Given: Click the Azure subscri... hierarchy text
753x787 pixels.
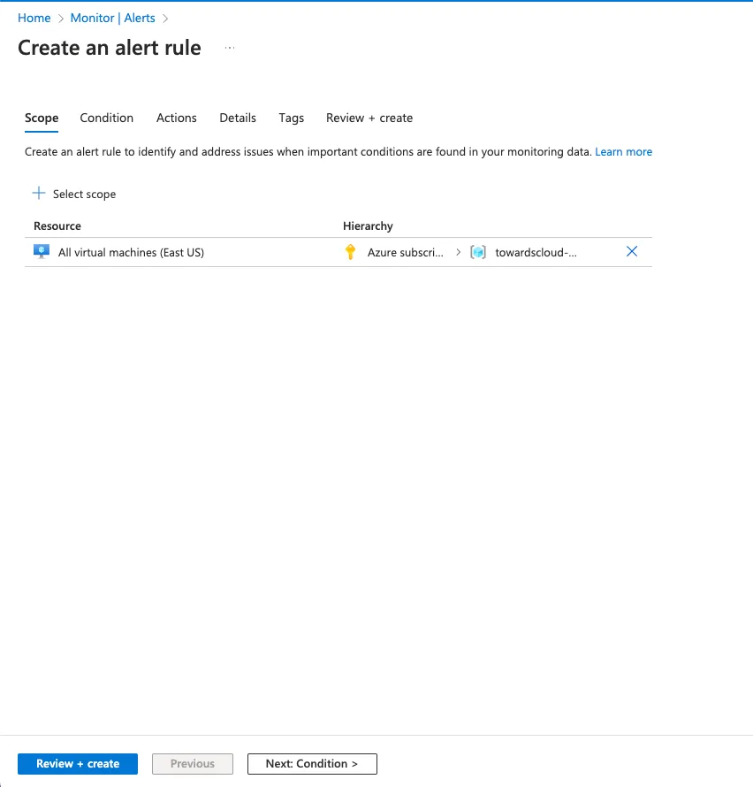Looking at the screenshot, I should click(406, 252).
